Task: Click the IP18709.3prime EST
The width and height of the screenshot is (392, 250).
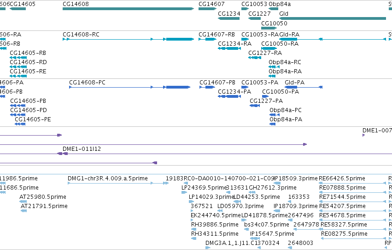Action: tap(277, 211)
